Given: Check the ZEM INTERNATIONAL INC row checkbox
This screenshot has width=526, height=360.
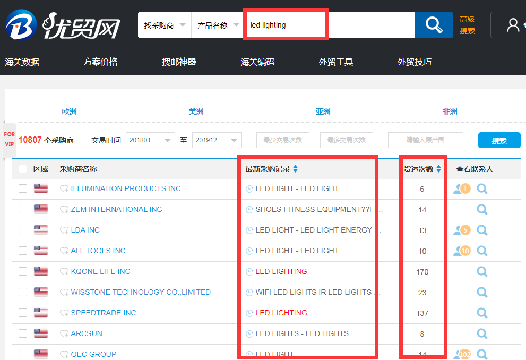Looking at the screenshot, I should (23, 209).
